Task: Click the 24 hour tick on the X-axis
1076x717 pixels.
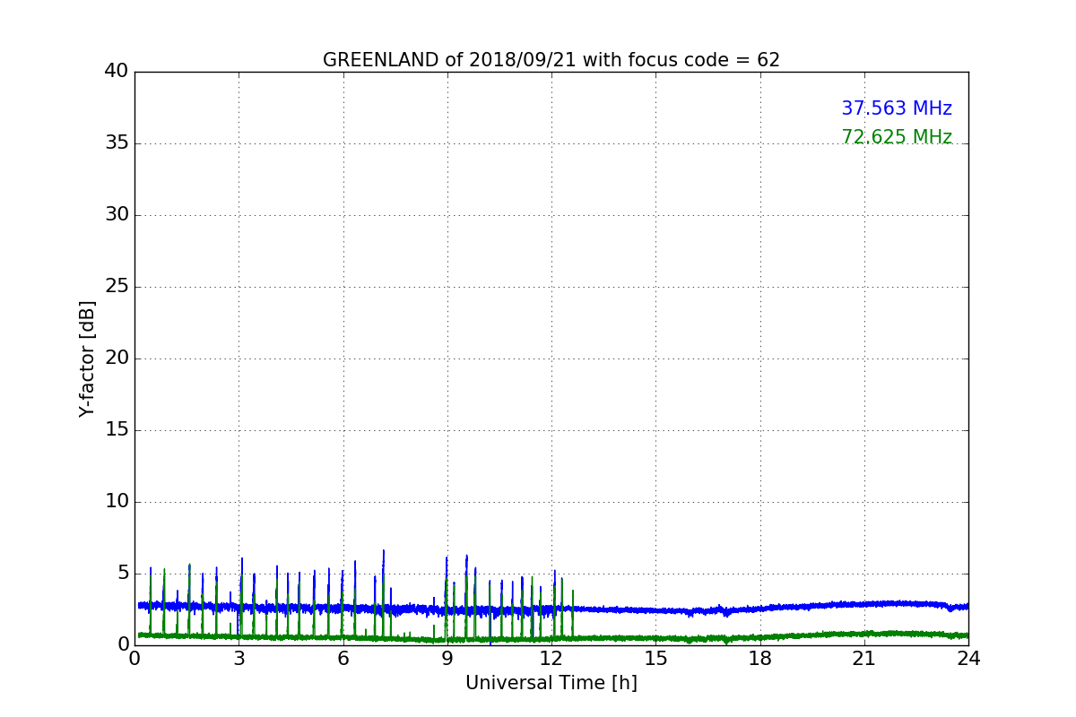Action: tap(968, 659)
